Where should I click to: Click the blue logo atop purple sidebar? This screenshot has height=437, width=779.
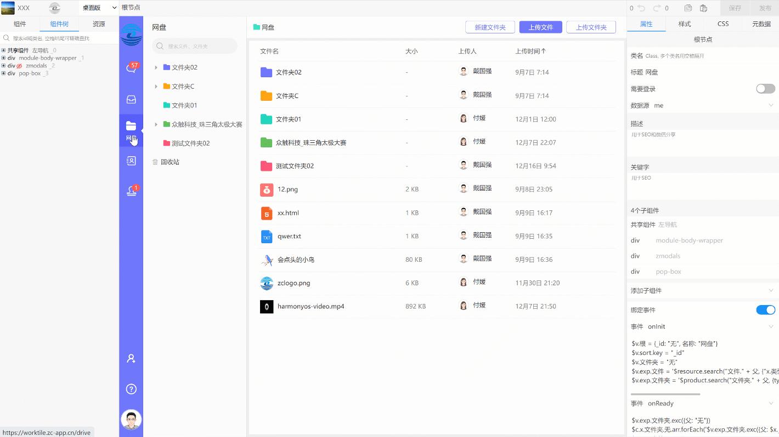pos(131,34)
